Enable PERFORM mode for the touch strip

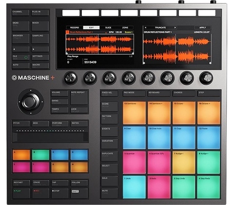pyautogui.click(x=60, y=124)
